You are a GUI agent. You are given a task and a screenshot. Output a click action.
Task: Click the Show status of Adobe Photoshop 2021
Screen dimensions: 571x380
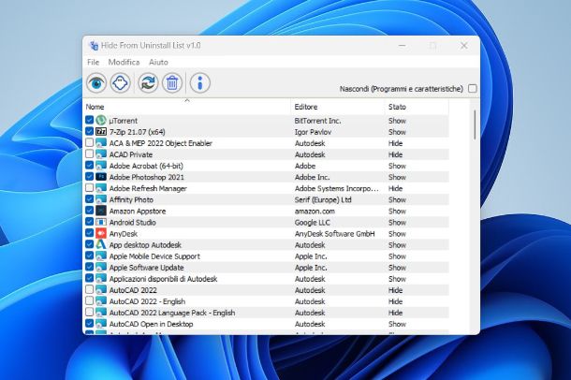point(397,177)
